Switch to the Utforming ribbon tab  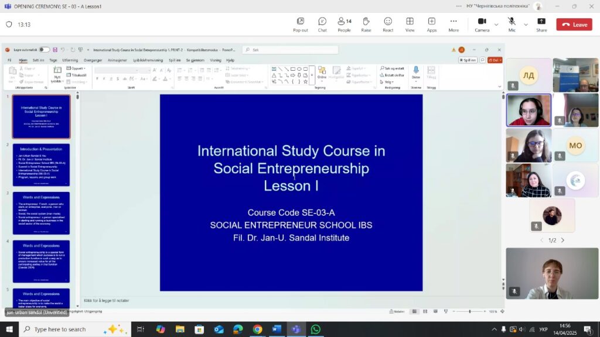70,60
